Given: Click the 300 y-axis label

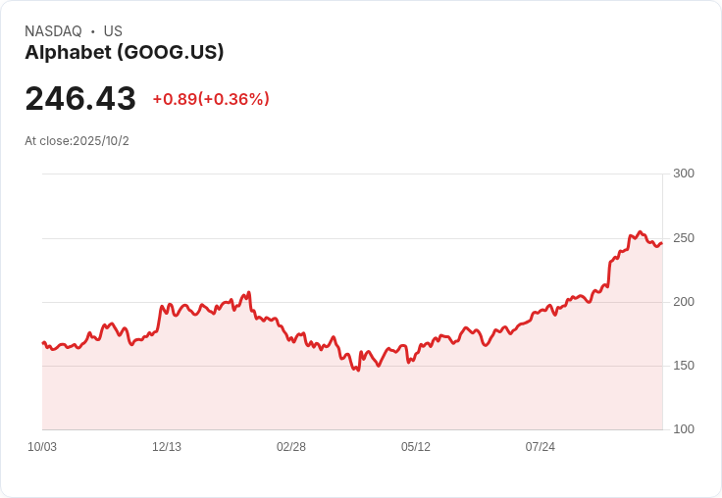Looking at the screenshot, I should pos(683,174).
